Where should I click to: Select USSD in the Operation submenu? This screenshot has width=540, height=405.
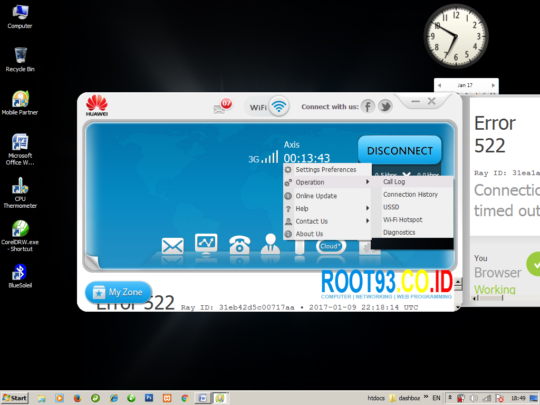tap(412, 207)
